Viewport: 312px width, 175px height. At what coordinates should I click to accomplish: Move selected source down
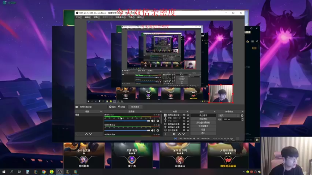pyautogui.click(x=184, y=134)
